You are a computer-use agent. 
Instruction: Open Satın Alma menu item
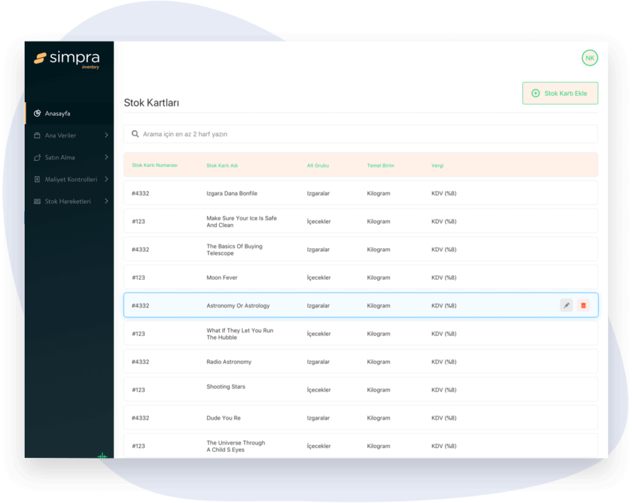point(69,157)
